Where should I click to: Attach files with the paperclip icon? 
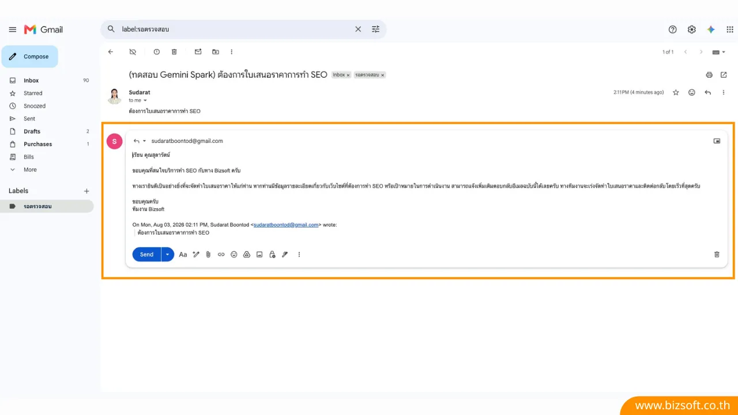click(208, 254)
